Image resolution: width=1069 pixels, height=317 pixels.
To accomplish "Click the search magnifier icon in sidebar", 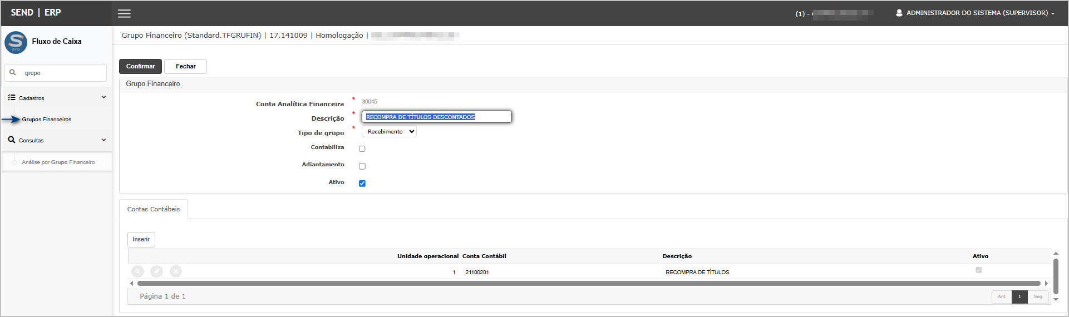I will 13,72.
